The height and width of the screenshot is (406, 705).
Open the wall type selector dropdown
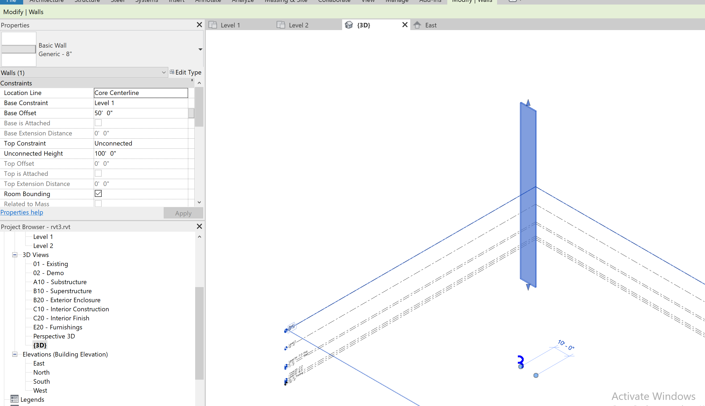coord(200,49)
